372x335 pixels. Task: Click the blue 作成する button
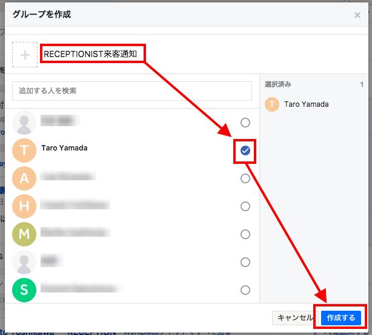341,317
